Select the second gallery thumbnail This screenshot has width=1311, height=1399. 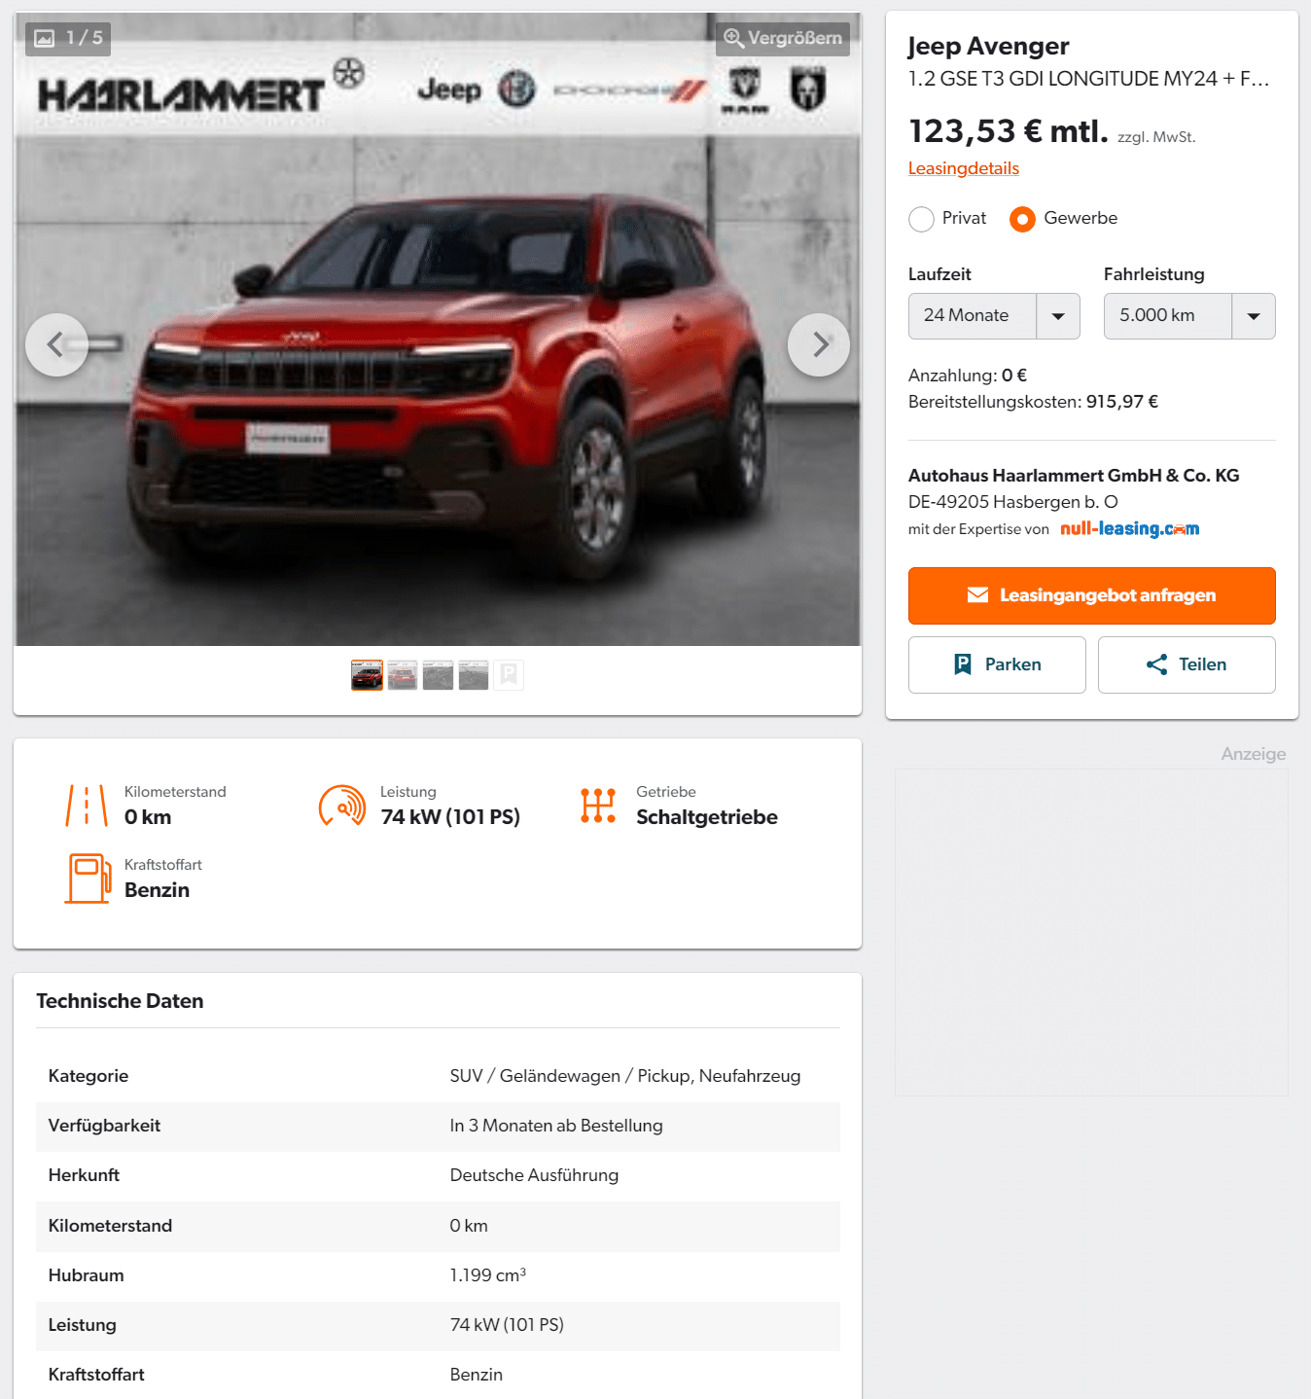(x=403, y=675)
